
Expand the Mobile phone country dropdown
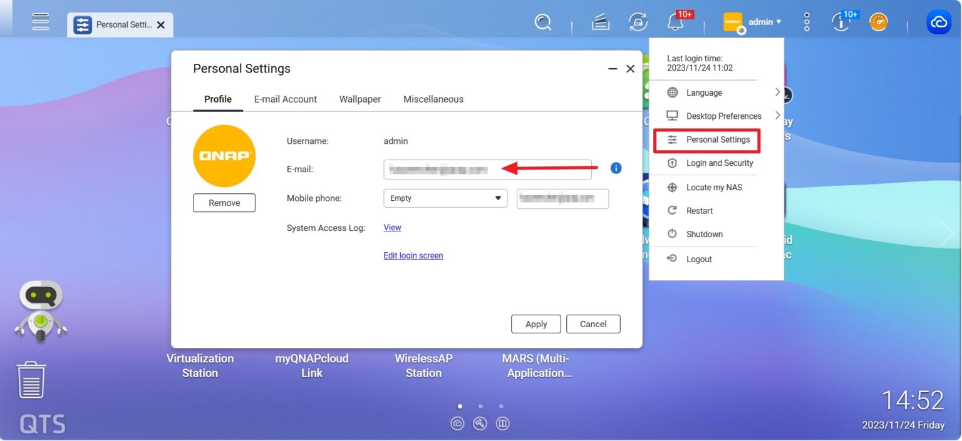pyautogui.click(x=445, y=198)
